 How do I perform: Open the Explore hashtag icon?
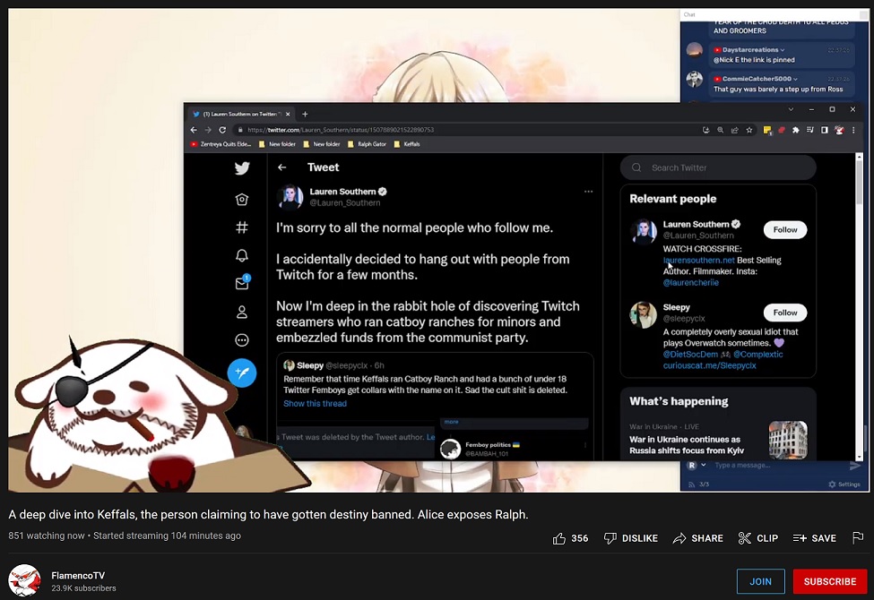[x=242, y=227]
